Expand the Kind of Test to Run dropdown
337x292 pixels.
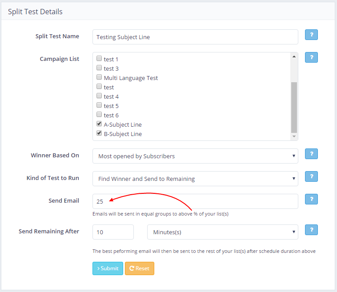195,179
